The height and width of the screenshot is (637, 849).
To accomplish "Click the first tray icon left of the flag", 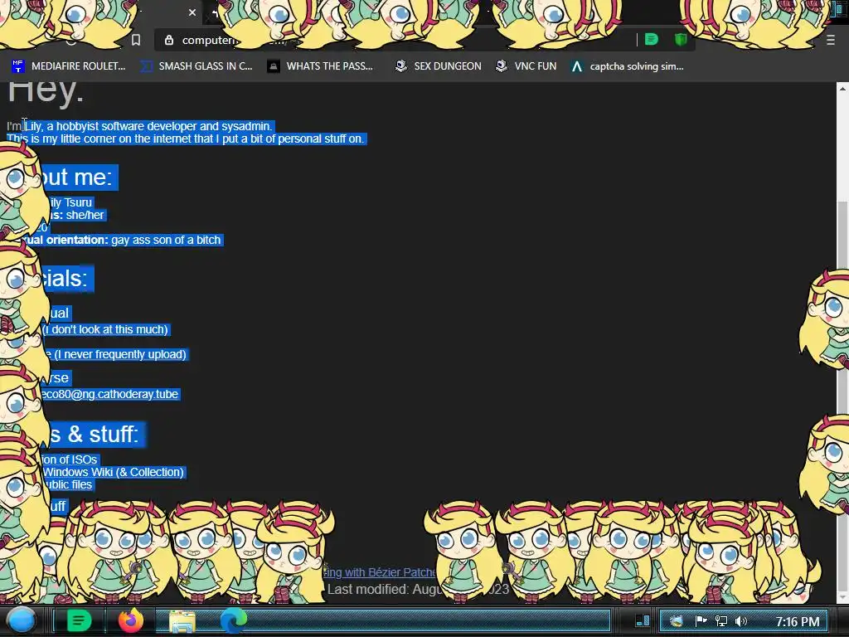I will pos(677,621).
